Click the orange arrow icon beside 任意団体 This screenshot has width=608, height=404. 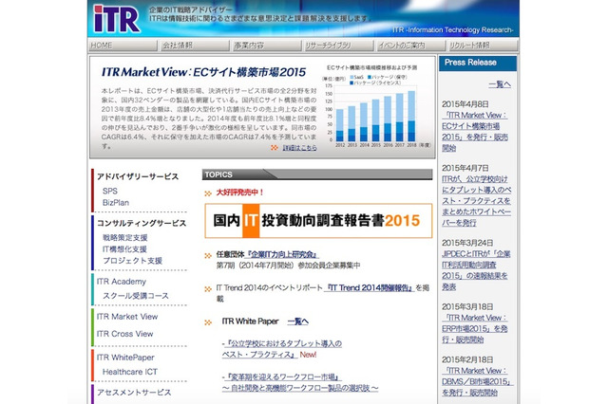(208, 255)
